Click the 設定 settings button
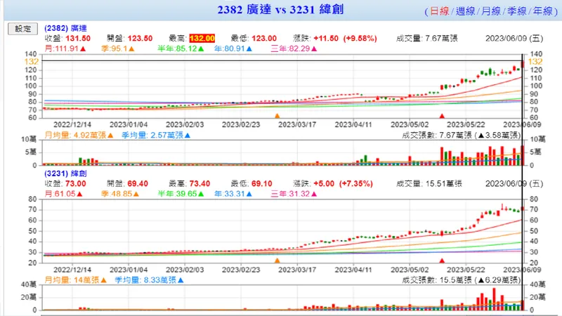Viewport: 562px width, 316px height. 22,29
